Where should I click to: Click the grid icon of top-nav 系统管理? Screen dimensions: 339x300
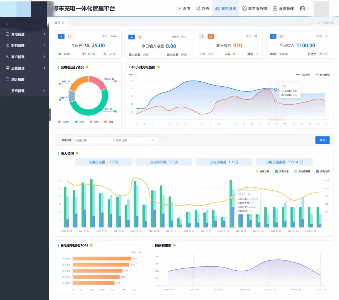point(275,9)
